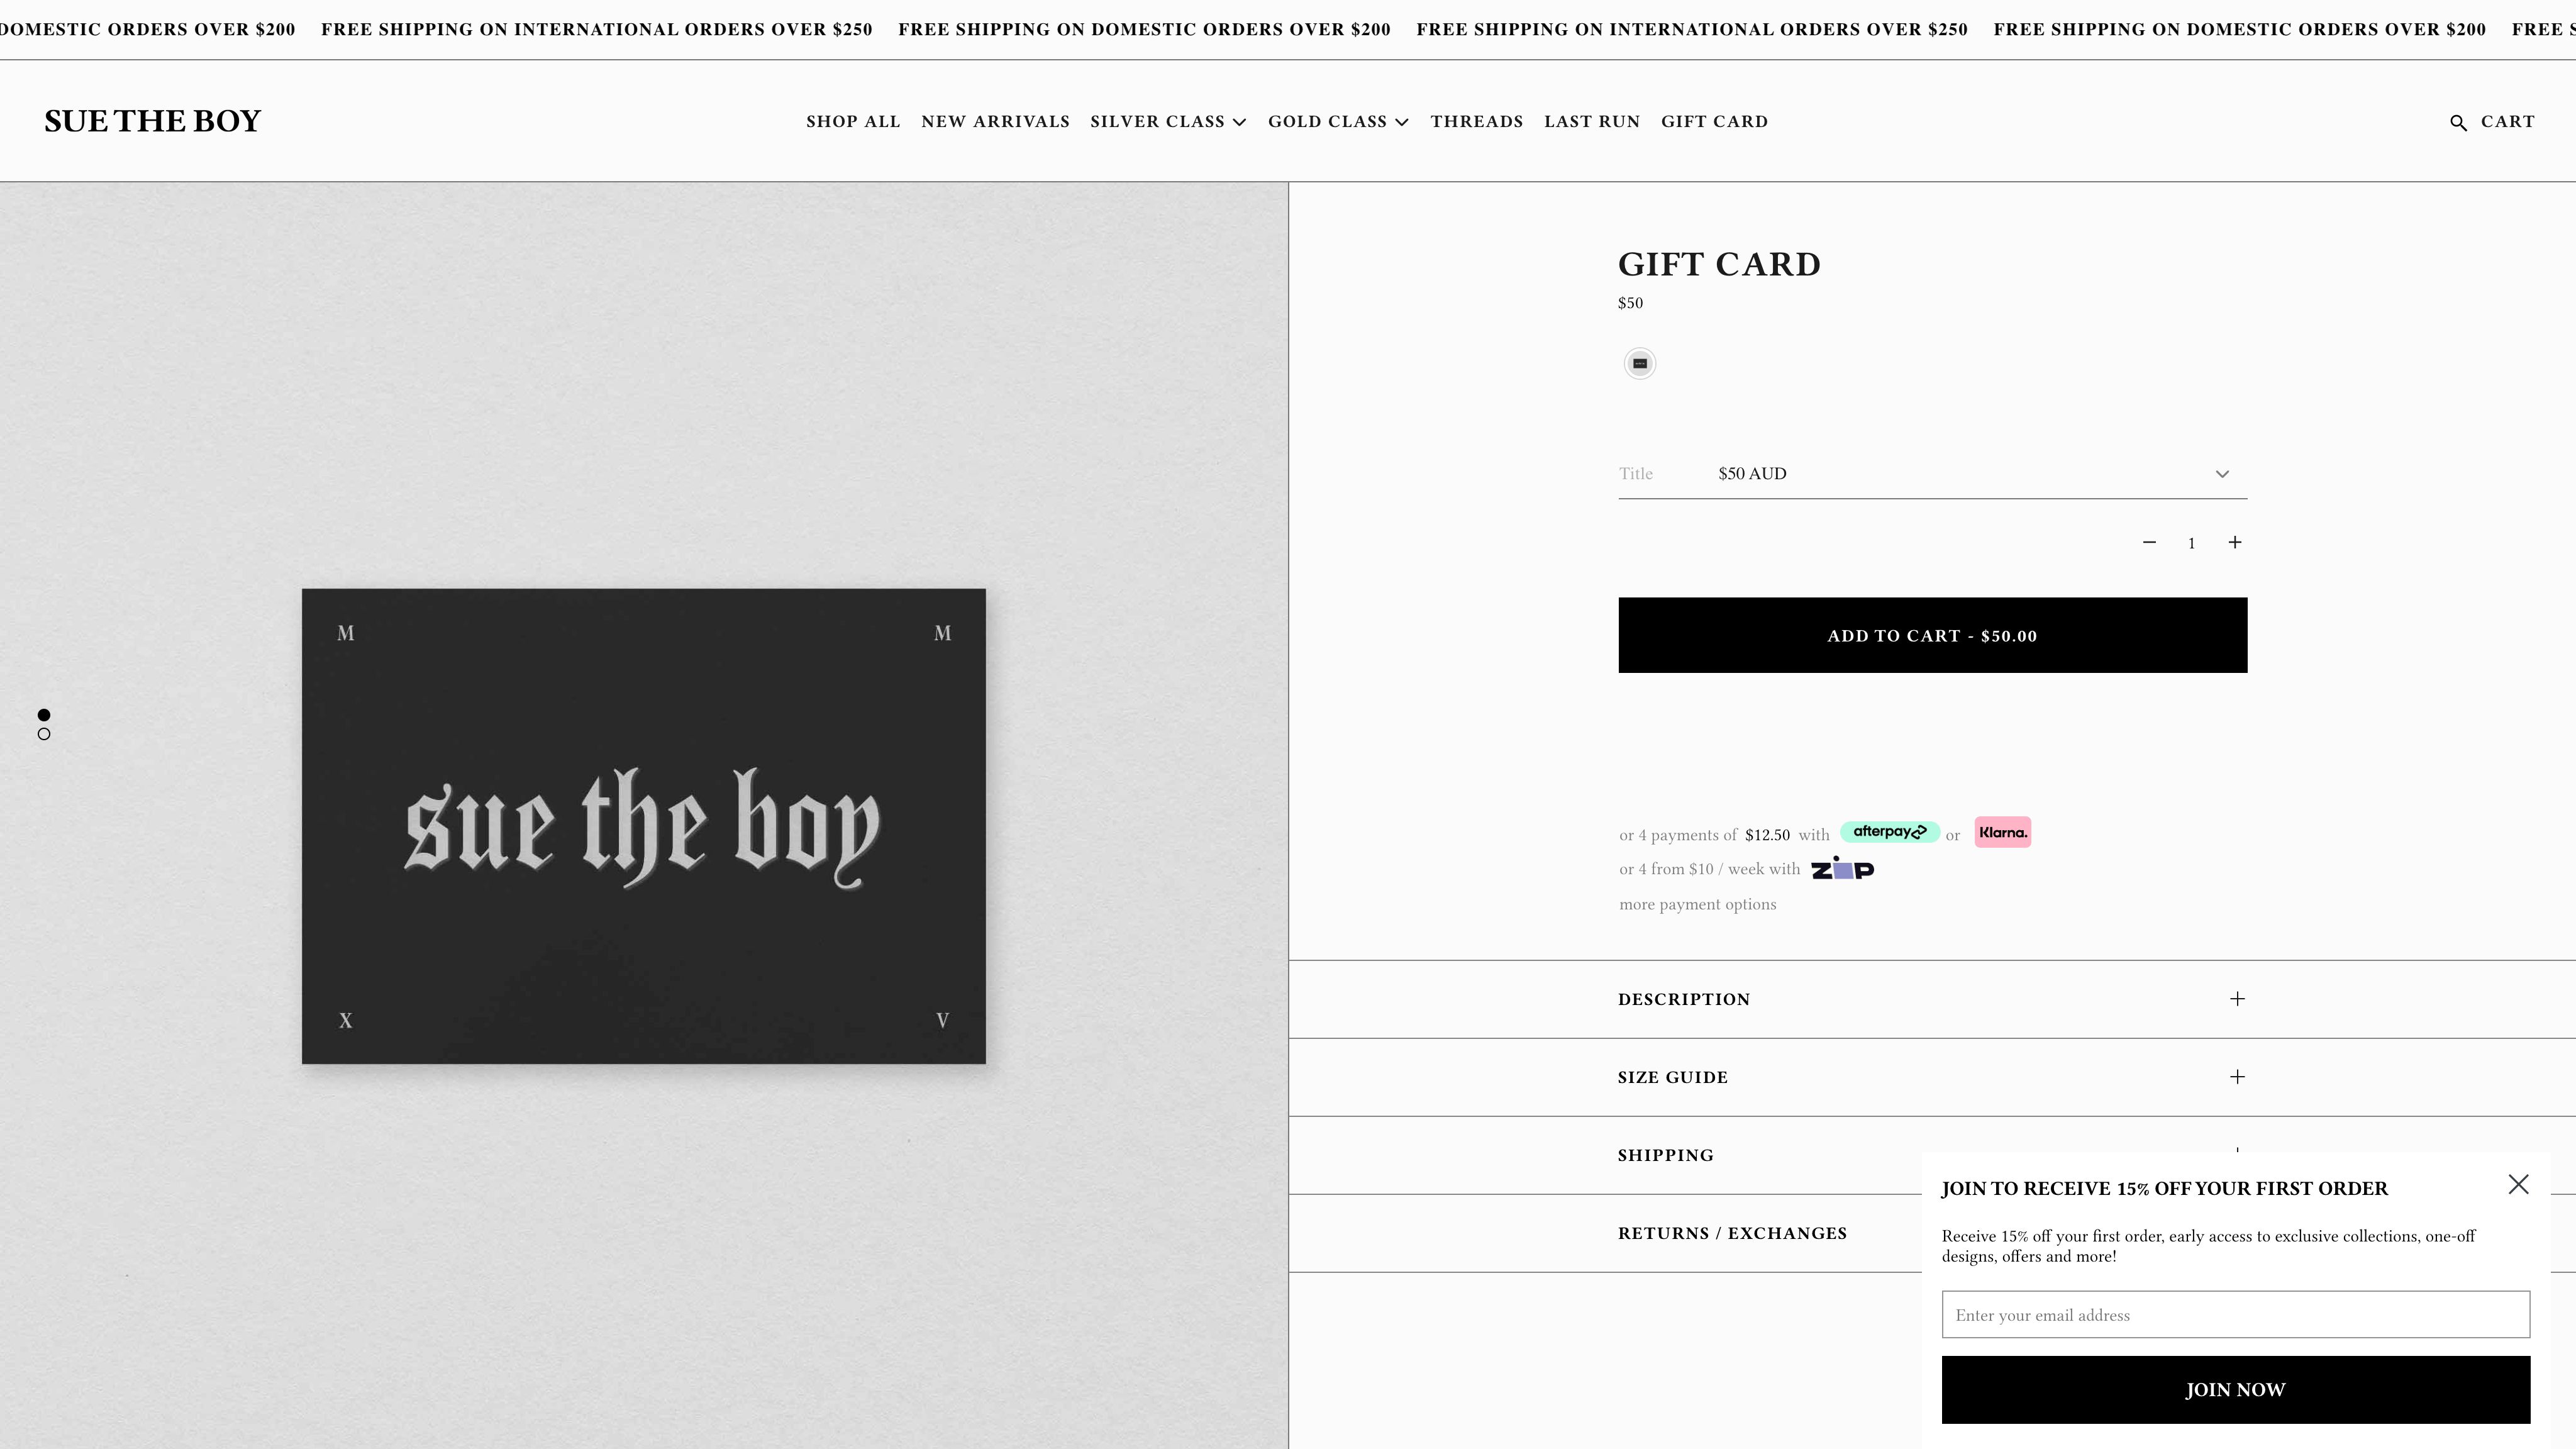The width and height of the screenshot is (2576, 1449).
Task: Focus the email address field
Action: pos(2235,1314)
